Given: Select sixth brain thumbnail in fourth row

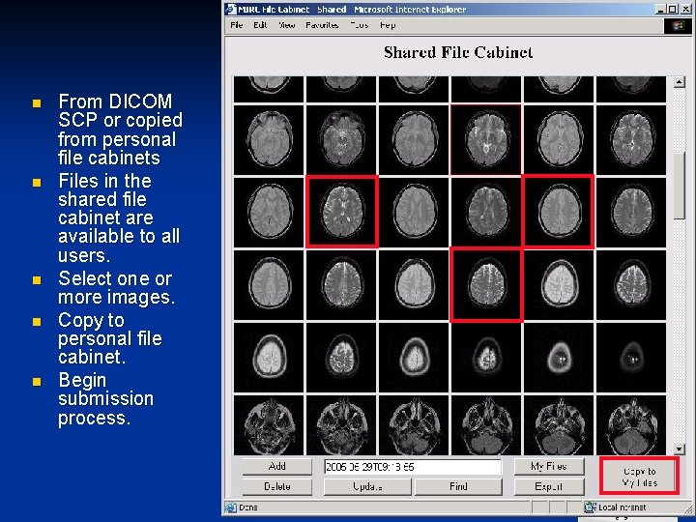Looking at the screenshot, I should pyautogui.click(x=631, y=285).
